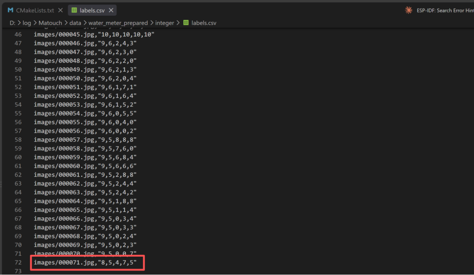
Task: Click line number 58 in gutter
Action: (18, 140)
